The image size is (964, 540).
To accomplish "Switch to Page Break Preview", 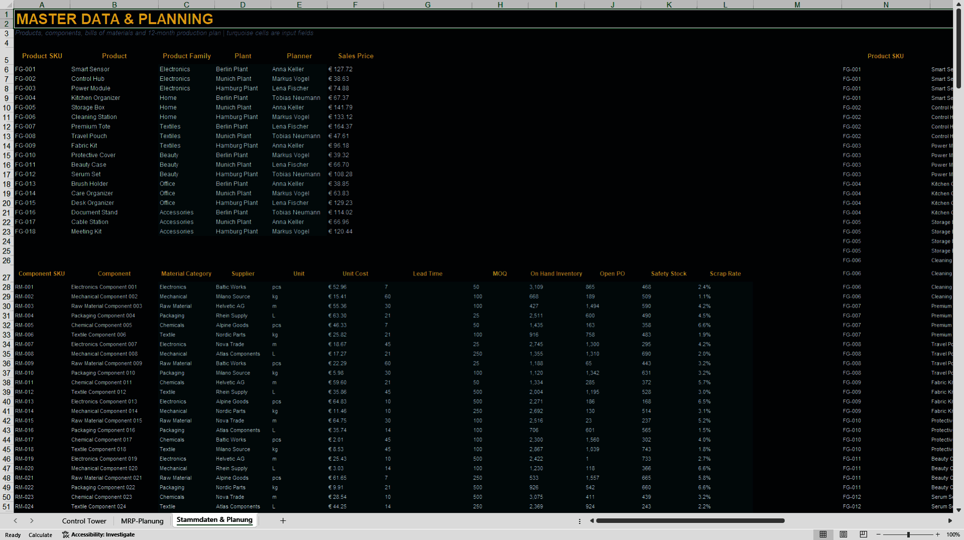I will point(864,534).
